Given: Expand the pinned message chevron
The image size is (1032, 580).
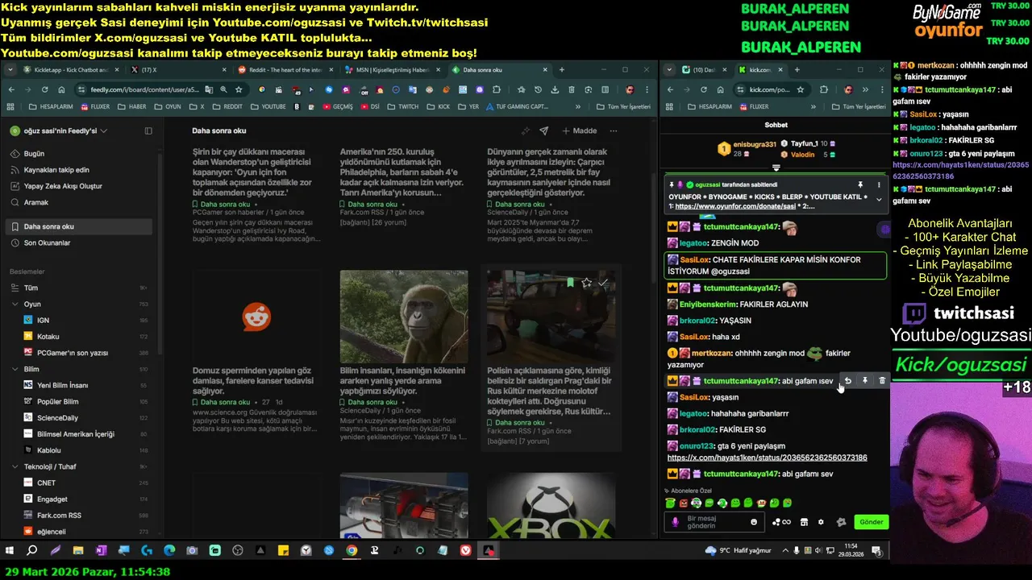Looking at the screenshot, I should 879,200.
